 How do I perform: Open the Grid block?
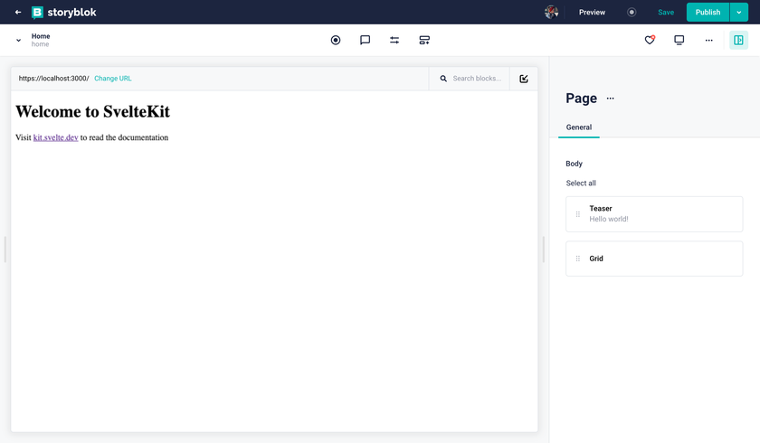click(654, 259)
